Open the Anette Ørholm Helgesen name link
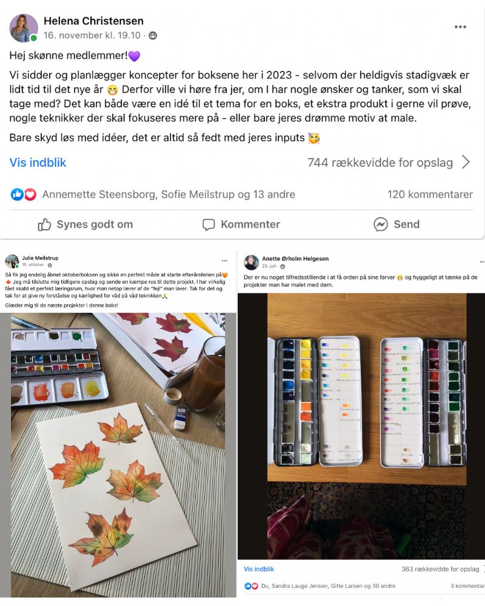The image size is (485, 606). (295, 259)
